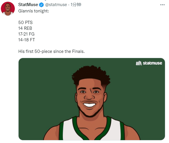Visit the @statmuse handle link
169x143 pixels.
point(56,5)
